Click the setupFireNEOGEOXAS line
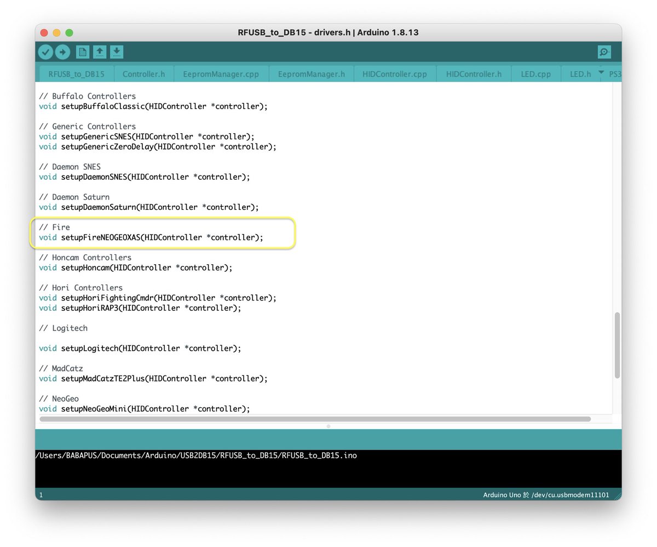Image resolution: width=657 pixels, height=547 pixels. tap(151, 237)
